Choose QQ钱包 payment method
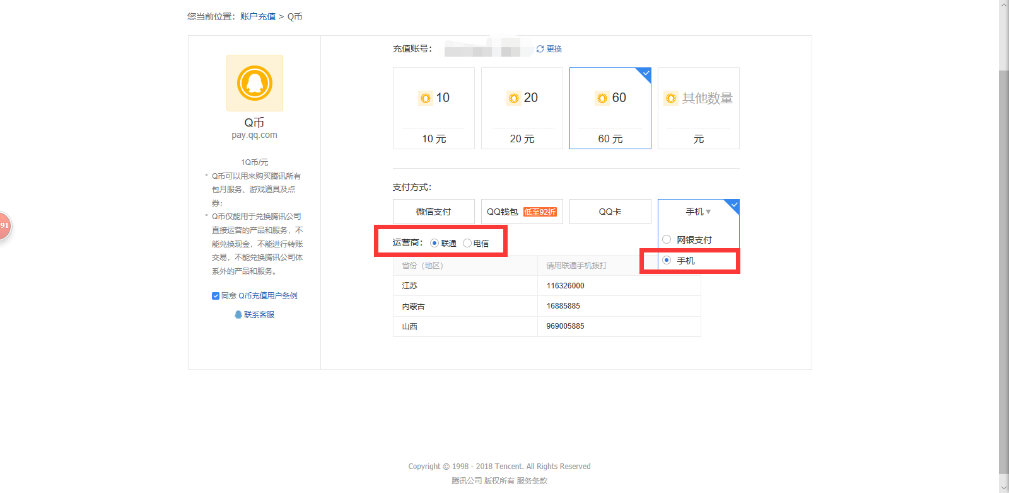The height and width of the screenshot is (493, 1009). pos(522,212)
